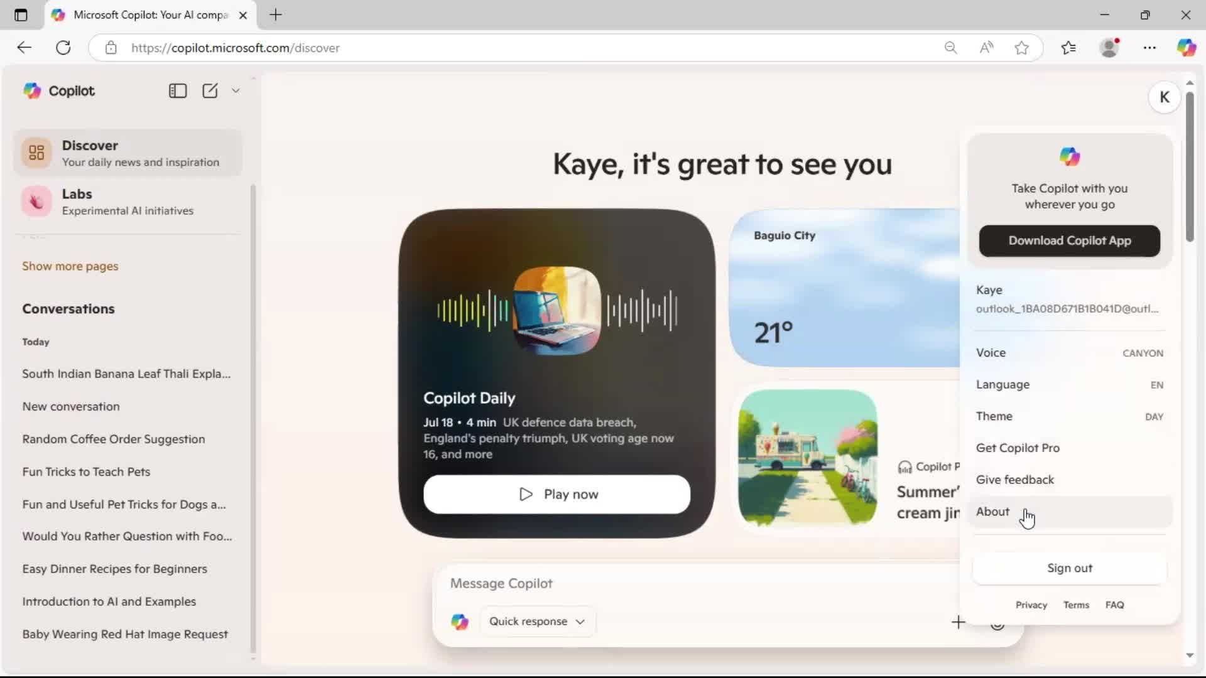Click the plus attach icon in message box
The image size is (1206, 678).
(958, 622)
